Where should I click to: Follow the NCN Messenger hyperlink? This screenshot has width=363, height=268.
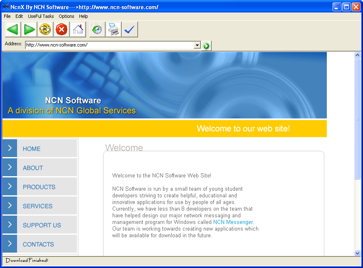pyautogui.click(x=233, y=222)
